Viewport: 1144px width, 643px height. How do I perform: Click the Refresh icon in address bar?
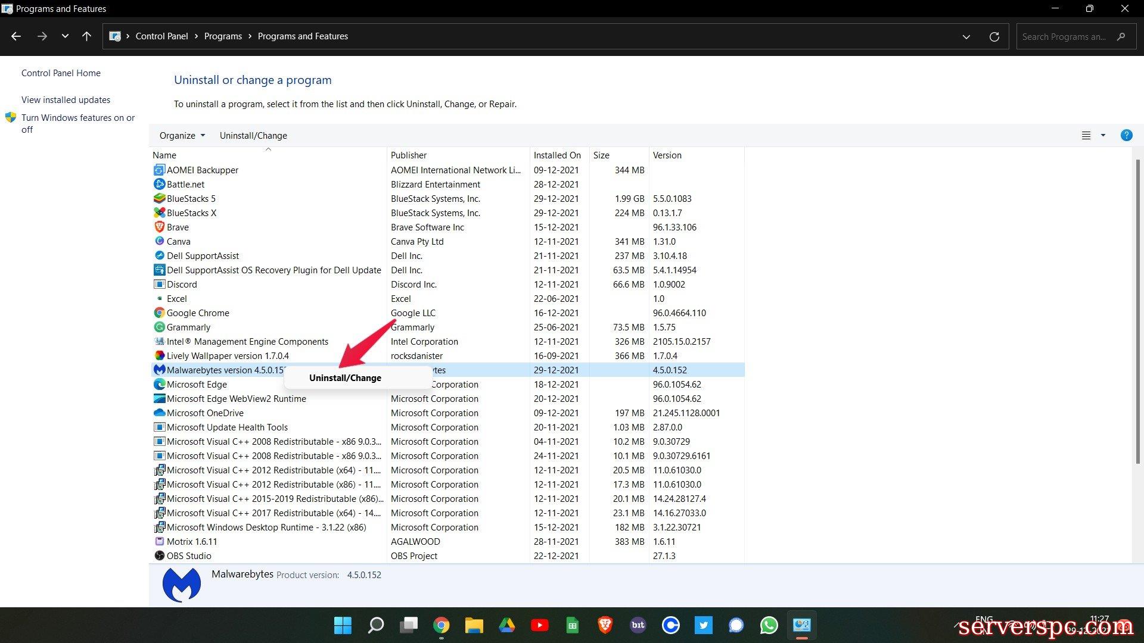994,36
